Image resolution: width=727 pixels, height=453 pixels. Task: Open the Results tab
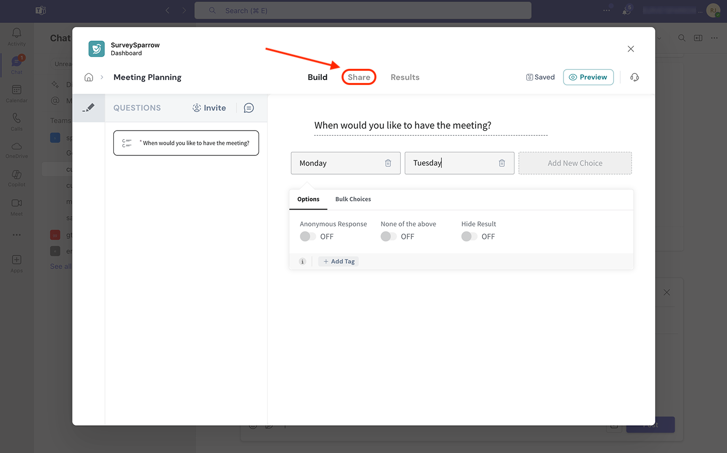(x=405, y=77)
